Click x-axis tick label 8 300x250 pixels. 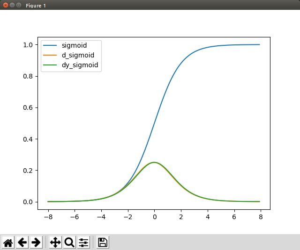point(261,217)
